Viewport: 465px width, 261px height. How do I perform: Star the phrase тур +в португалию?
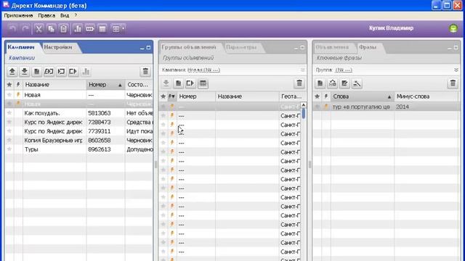[x=317, y=107]
